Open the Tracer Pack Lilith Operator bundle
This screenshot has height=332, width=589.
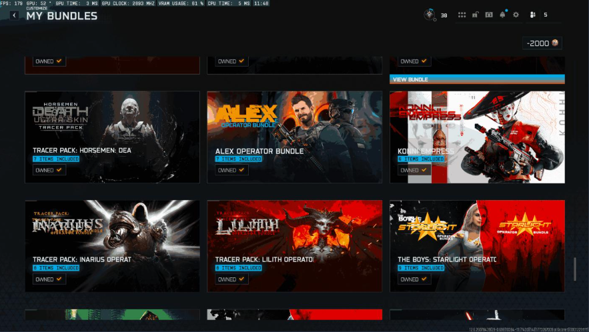pyautogui.click(x=295, y=246)
